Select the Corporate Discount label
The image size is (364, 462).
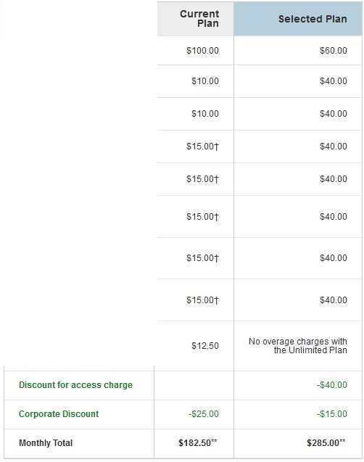(x=59, y=413)
